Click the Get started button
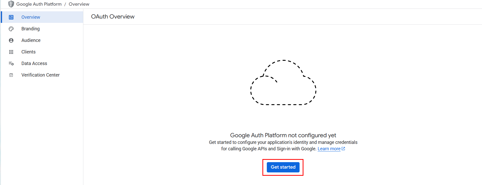The image size is (482, 185). tap(283, 167)
